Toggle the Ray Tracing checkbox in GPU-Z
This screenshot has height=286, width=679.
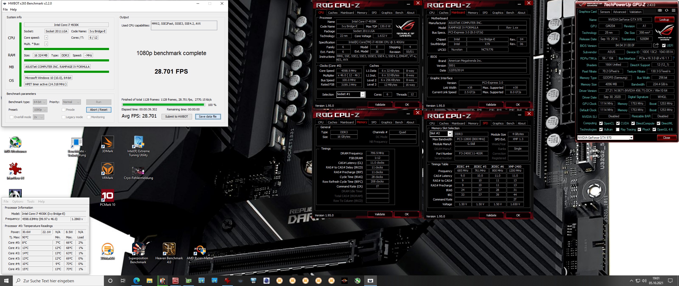[x=618, y=129]
